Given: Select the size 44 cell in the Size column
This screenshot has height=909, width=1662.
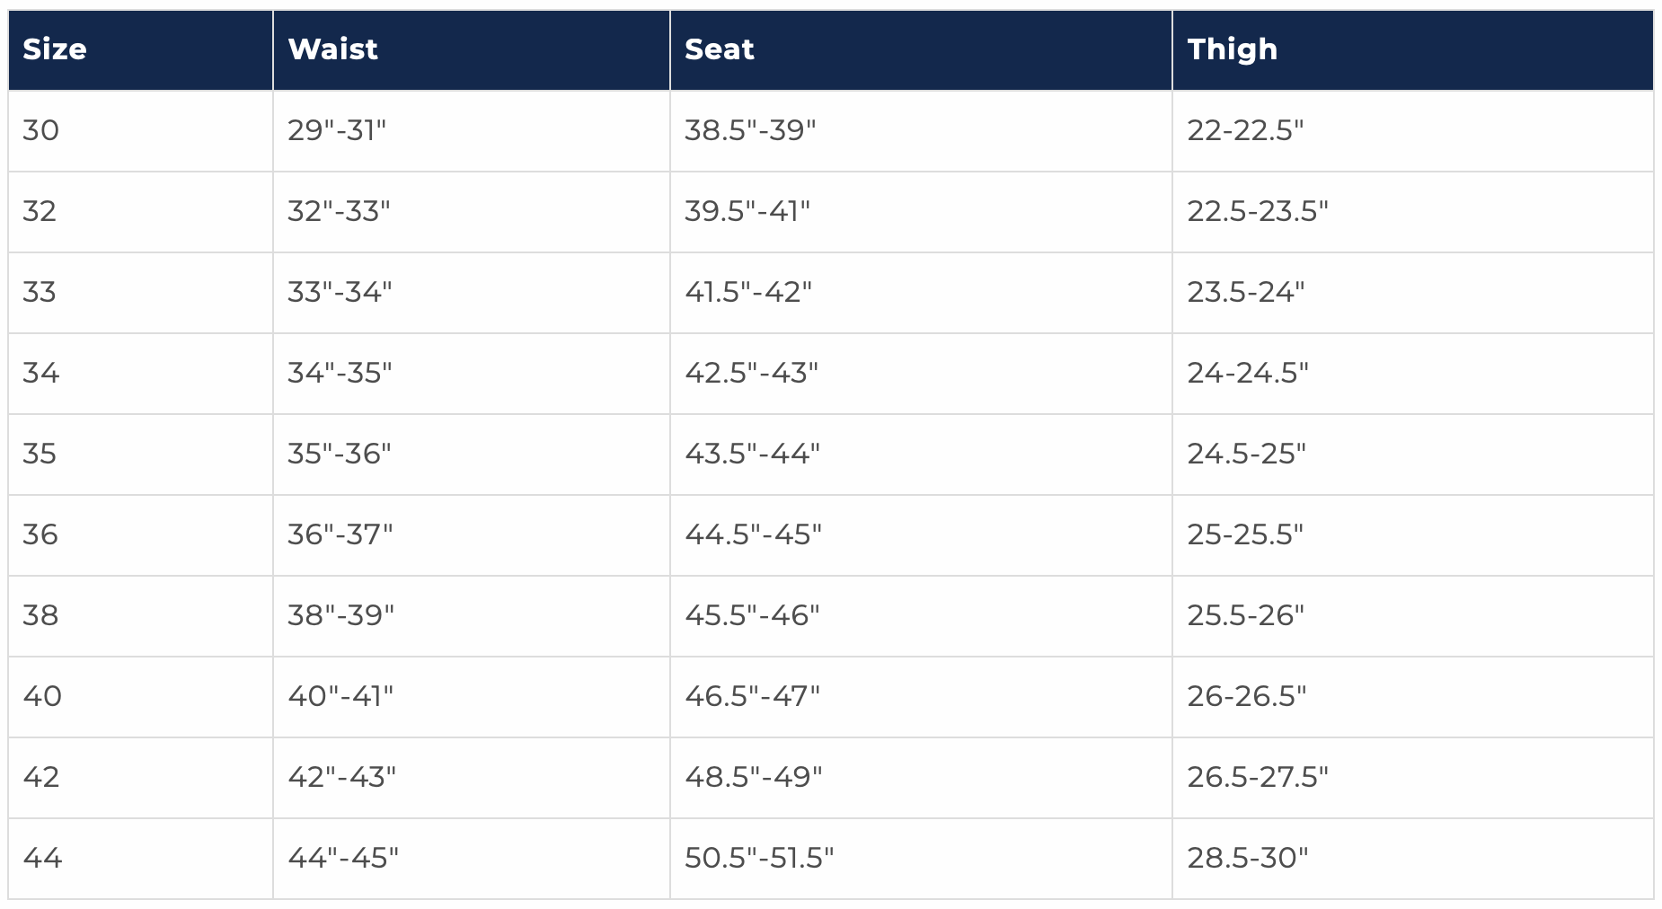Looking at the screenshot, I should 42,859.
